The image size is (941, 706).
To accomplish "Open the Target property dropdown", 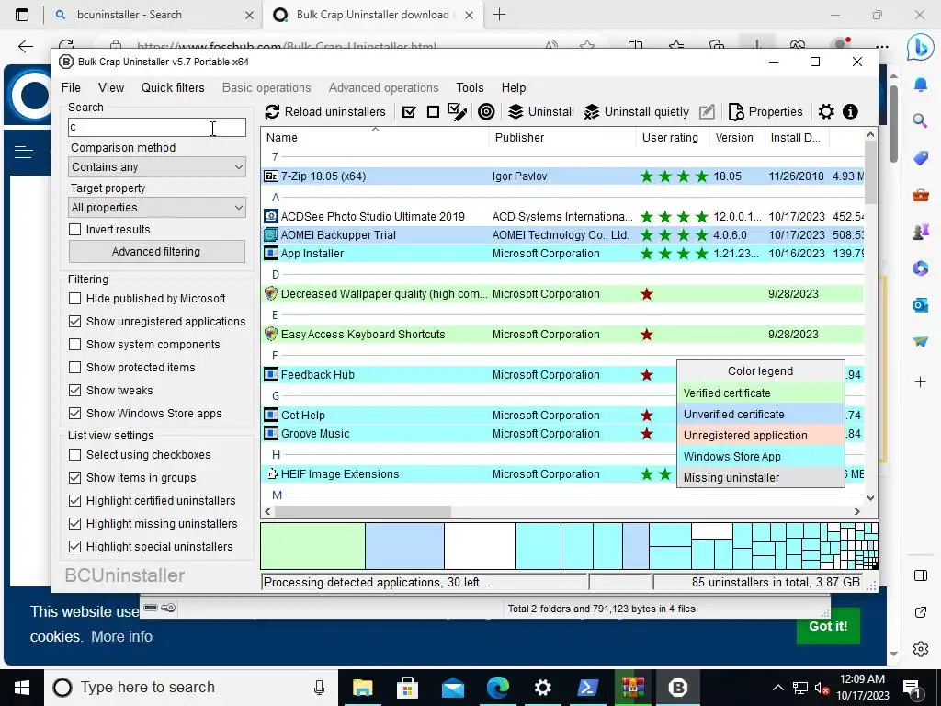I will pos(157,207).
